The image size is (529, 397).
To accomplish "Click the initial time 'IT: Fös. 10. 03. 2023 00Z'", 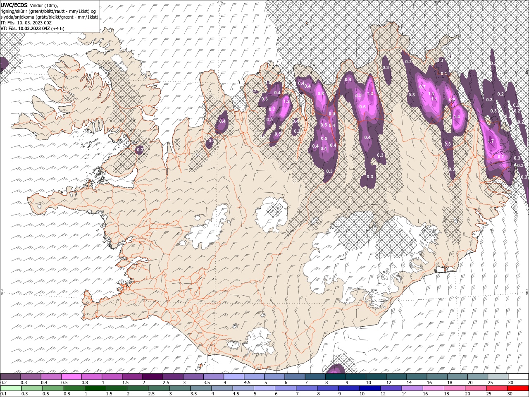I will 26,23.
